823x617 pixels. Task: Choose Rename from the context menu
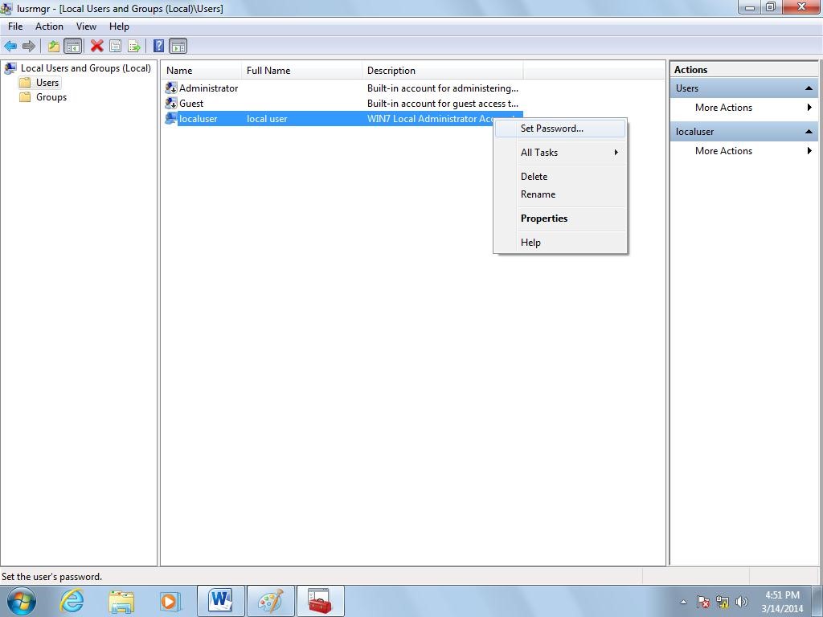point(538,194)
